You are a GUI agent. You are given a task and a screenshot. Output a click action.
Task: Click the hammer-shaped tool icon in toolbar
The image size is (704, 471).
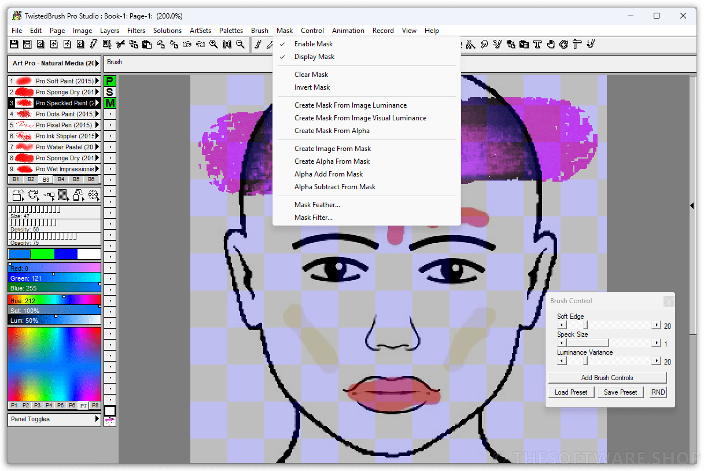pos(577,44)
